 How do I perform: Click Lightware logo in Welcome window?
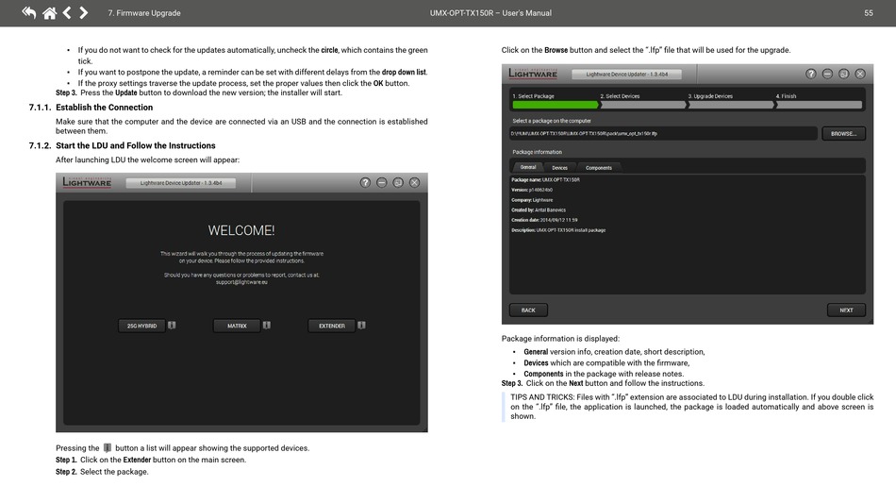(87, 182)
